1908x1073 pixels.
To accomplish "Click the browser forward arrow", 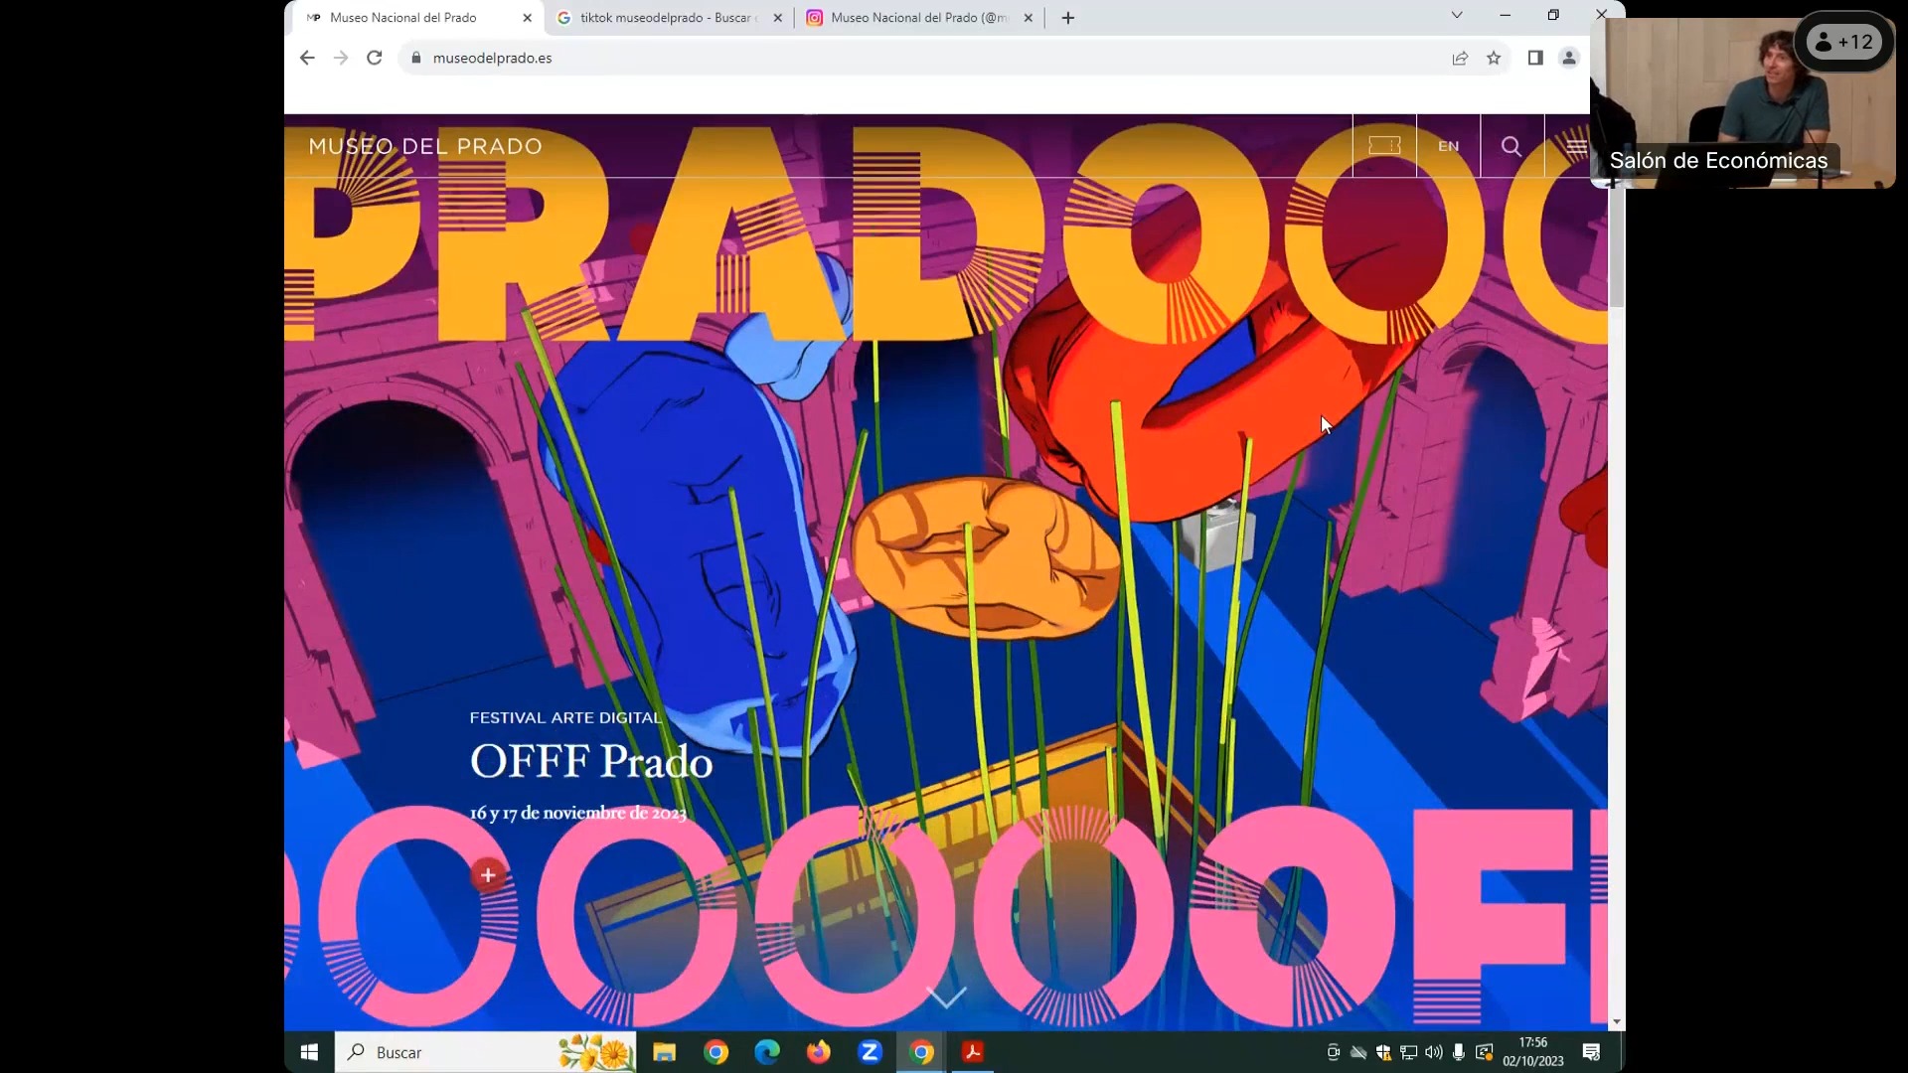I will click(x=341, y=58).
